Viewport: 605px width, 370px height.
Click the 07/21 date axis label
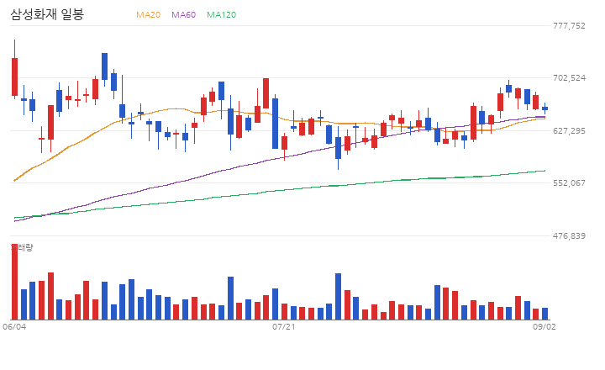(284, 327)
